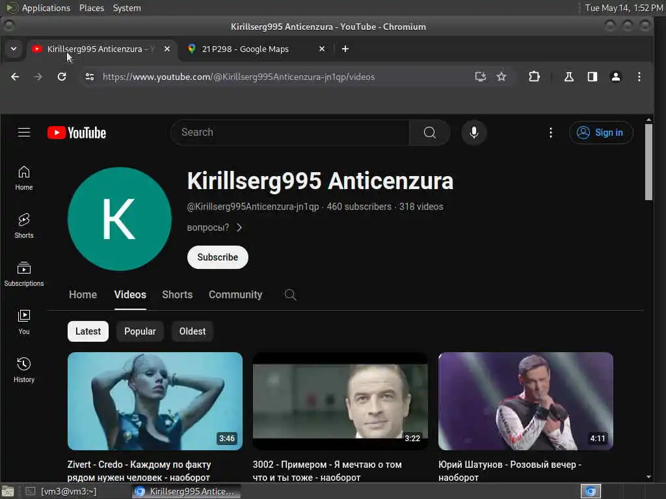
Task: Open Zivert - Credo video title link
Action: [139, 471]
